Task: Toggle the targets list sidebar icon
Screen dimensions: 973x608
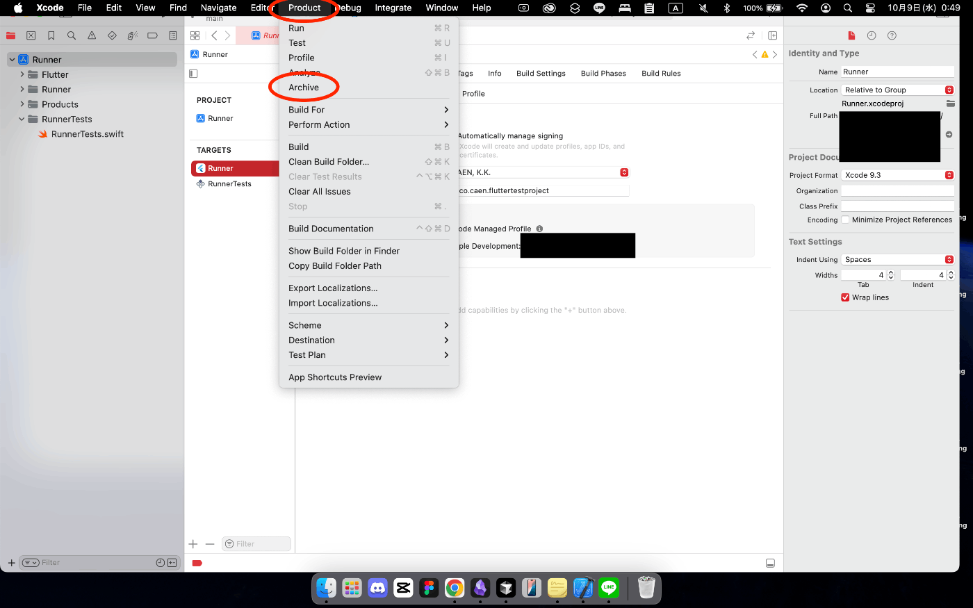Action: (x=193, y=73)
